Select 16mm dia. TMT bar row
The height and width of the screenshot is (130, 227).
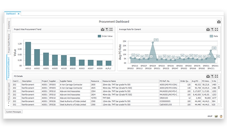click(115, 91)
